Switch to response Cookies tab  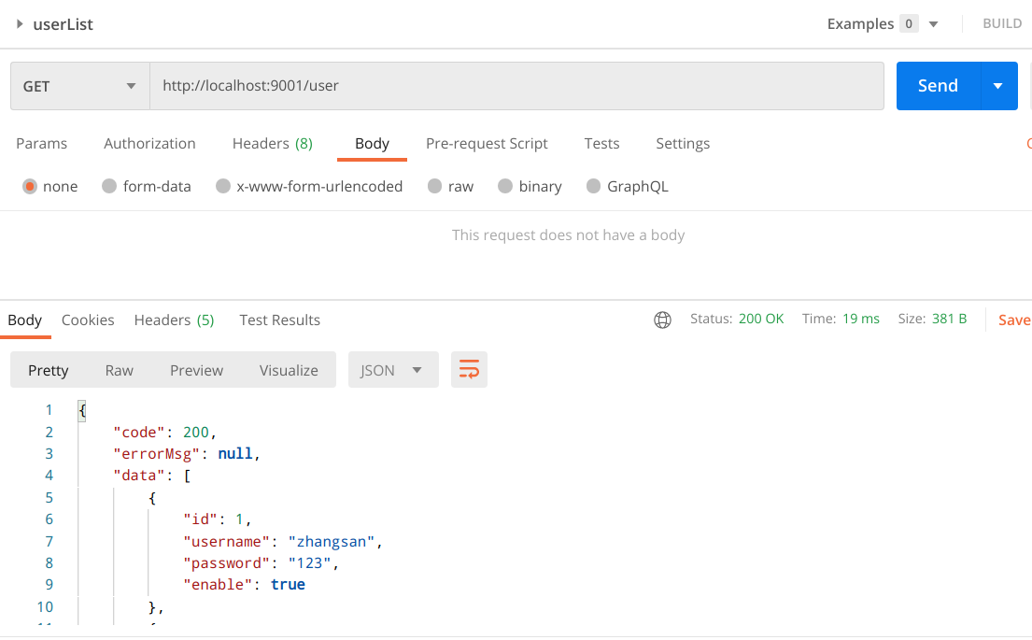click(88, 320)
